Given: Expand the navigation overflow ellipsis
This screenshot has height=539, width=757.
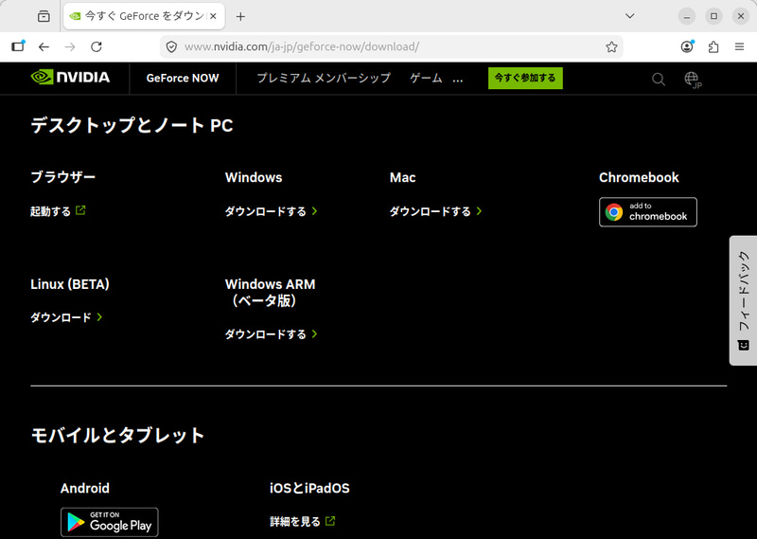Looking at the screenshot, I should click(x=458, y=79).
